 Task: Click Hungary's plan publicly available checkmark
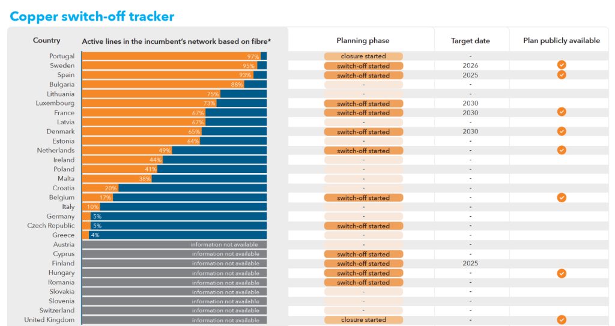tap(562, 273)
